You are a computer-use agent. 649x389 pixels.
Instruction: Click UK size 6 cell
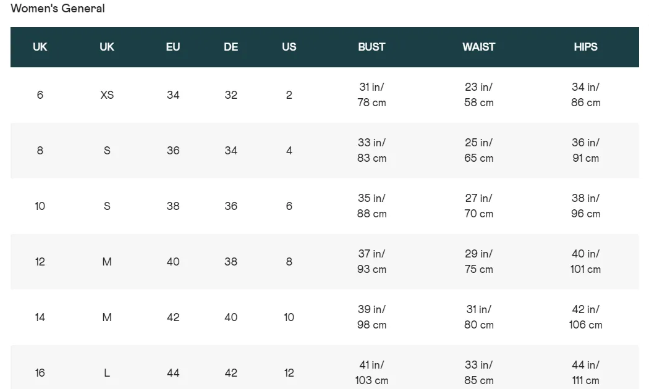point(40,94)
